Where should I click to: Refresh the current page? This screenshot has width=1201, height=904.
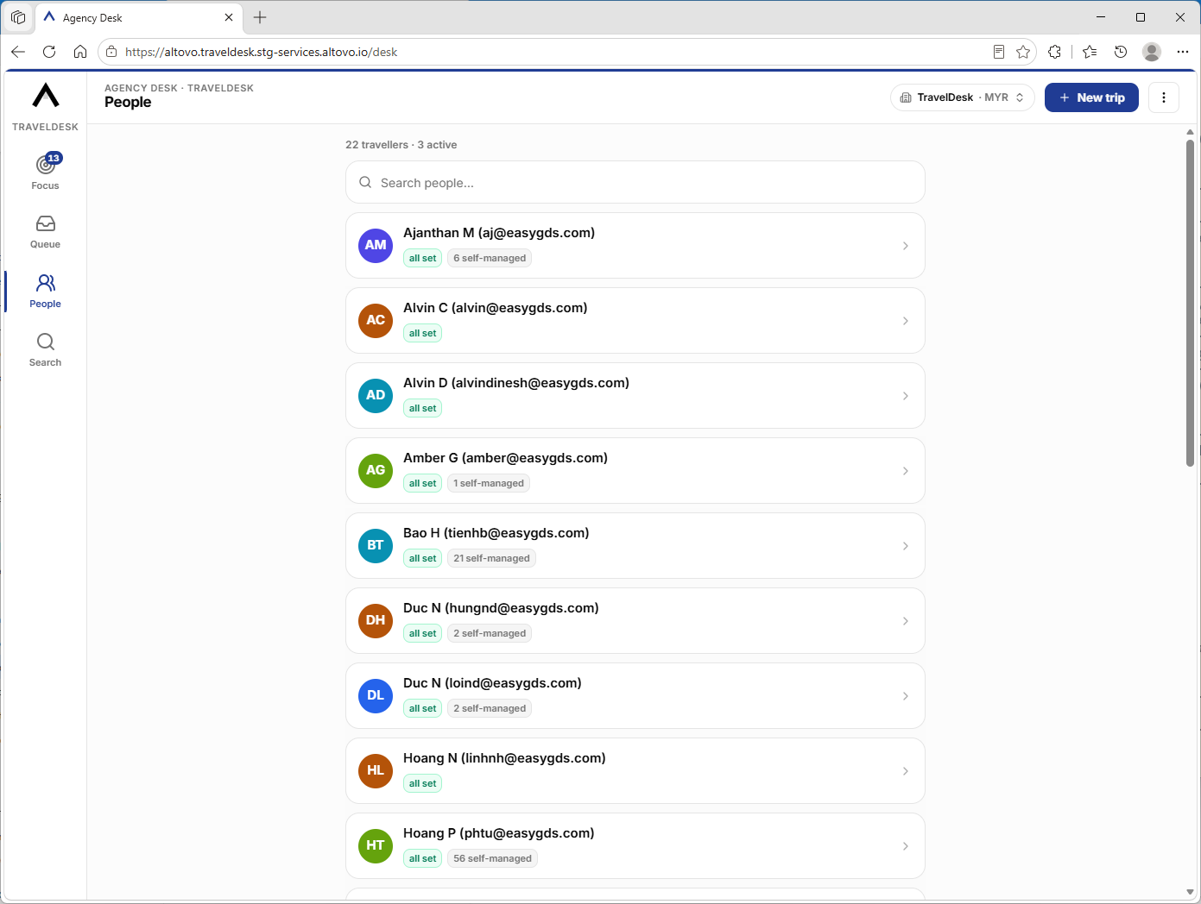49,52
